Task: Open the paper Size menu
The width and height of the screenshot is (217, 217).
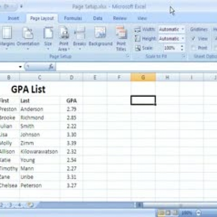Action: [x=48, y=38]
